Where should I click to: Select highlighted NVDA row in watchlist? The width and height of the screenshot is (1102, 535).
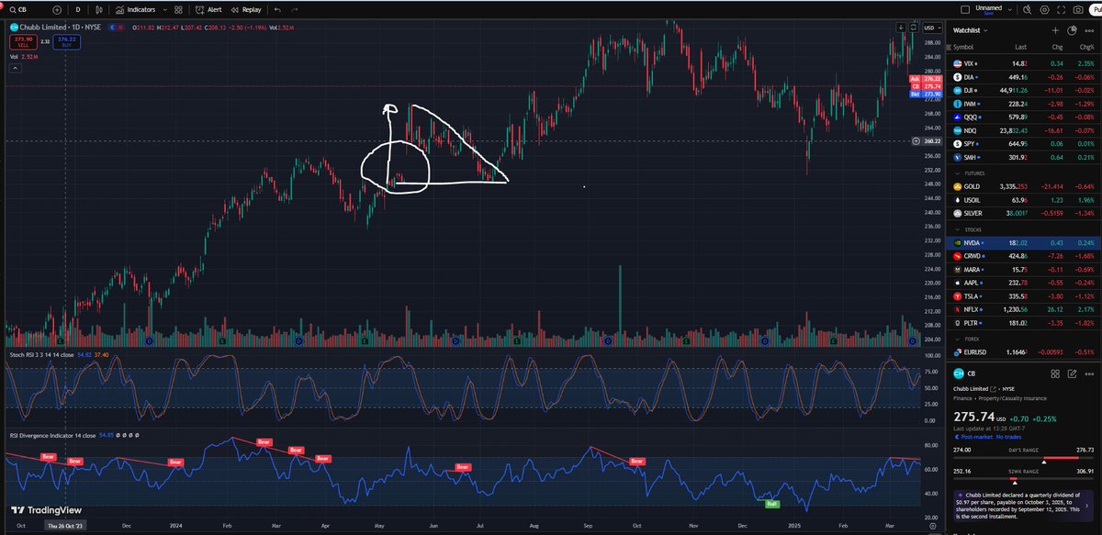click(1024, 242)
